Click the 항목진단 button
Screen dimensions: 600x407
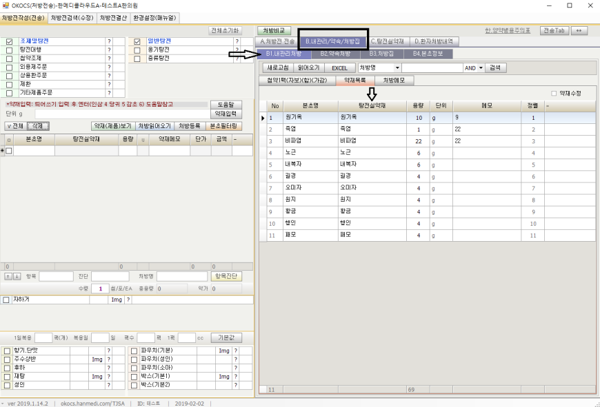coord(226,276)
